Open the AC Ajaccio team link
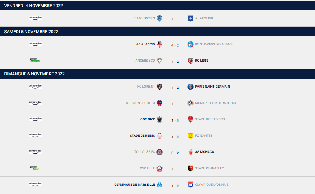The image size is (315, 194). coord(145,44)
